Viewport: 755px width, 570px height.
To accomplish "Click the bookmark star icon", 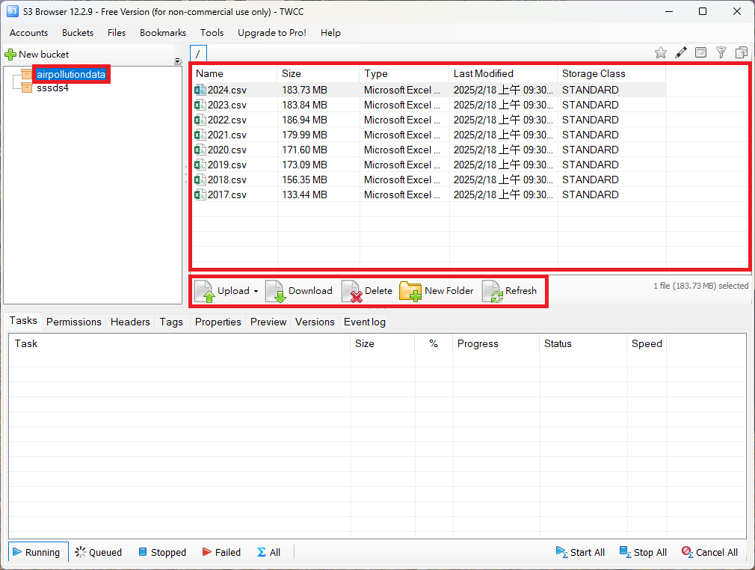I will pyautogui.click(x=661, y=52).
